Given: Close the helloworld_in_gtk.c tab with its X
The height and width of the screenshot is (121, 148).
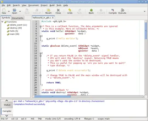Looking at the screenshot, I should (53, 18).
